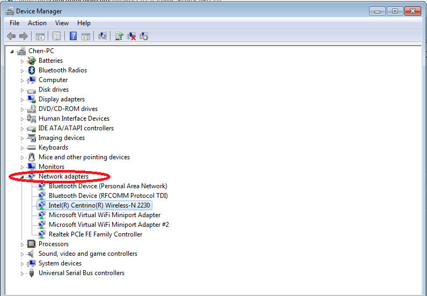Select Microsoft Virtual WiFi Miniport Adapter #2
Screen dimensions: 427x296
pyautogui.click(x=108, y=225)
